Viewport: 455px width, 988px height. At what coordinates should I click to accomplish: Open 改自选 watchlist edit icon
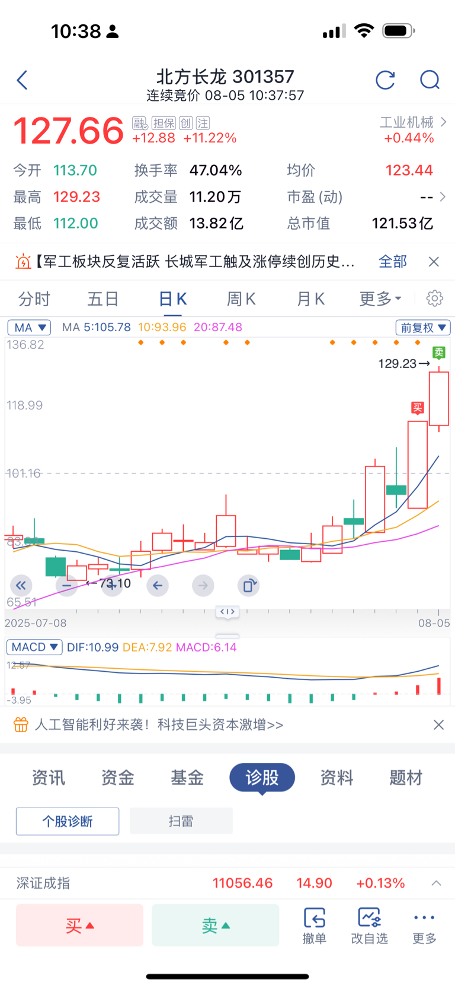click(369, 925)
